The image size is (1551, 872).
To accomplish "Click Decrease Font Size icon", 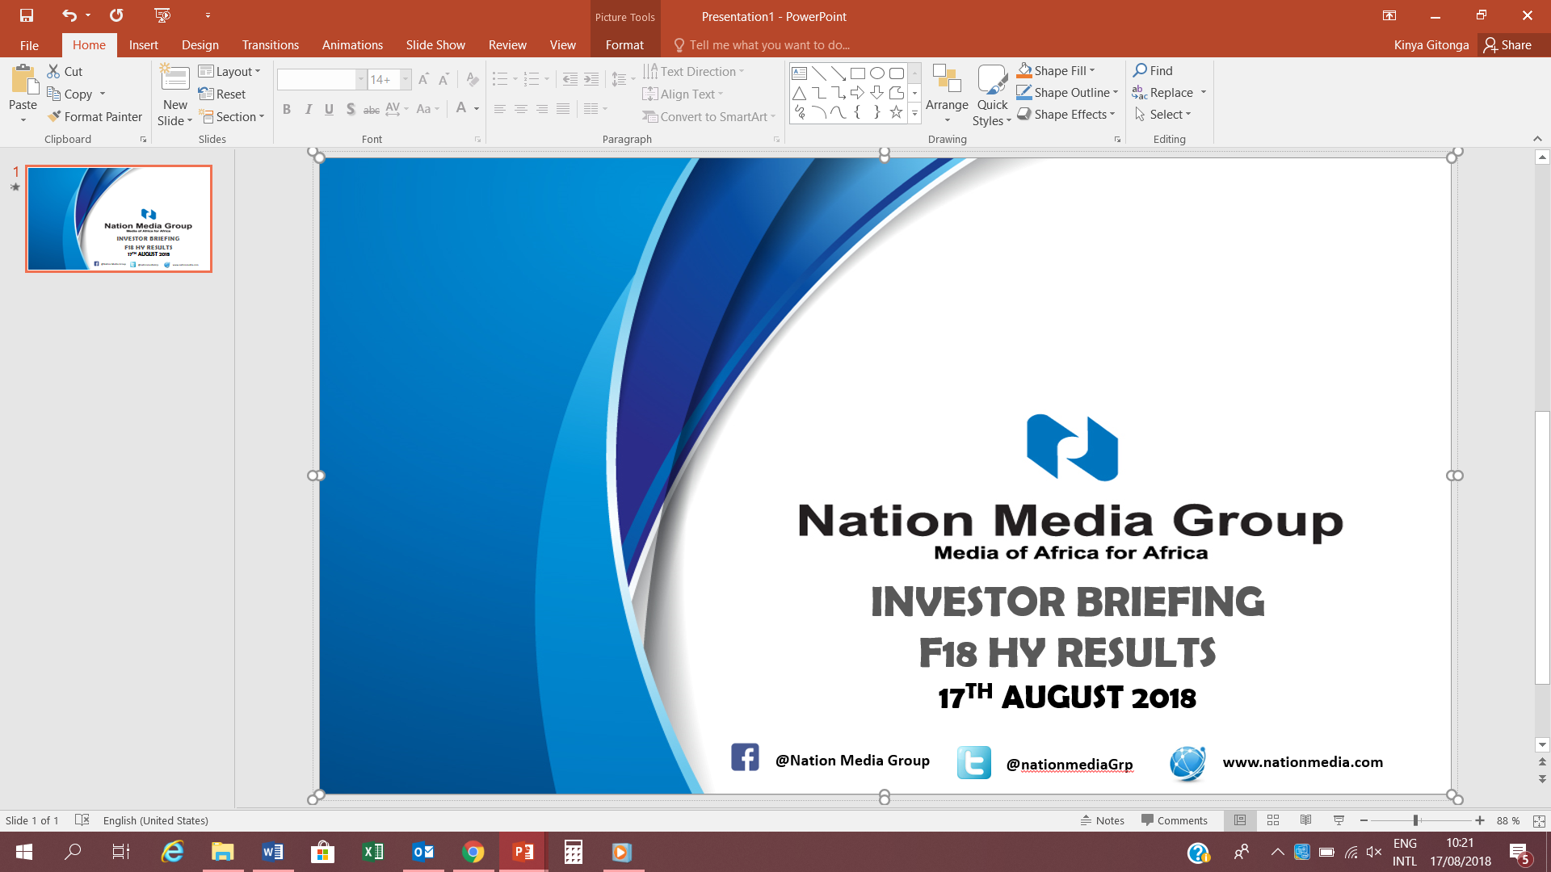I will click(443, 79).
